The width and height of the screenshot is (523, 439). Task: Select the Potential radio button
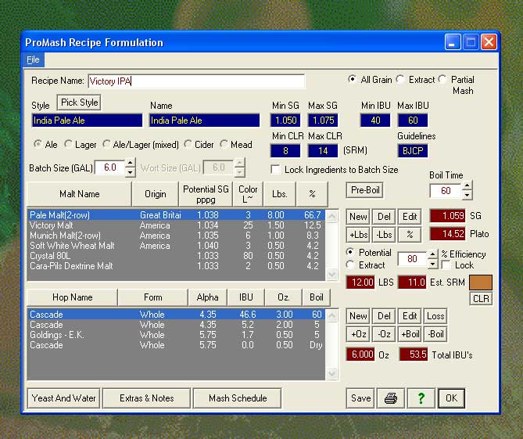(x=350, y=252)
